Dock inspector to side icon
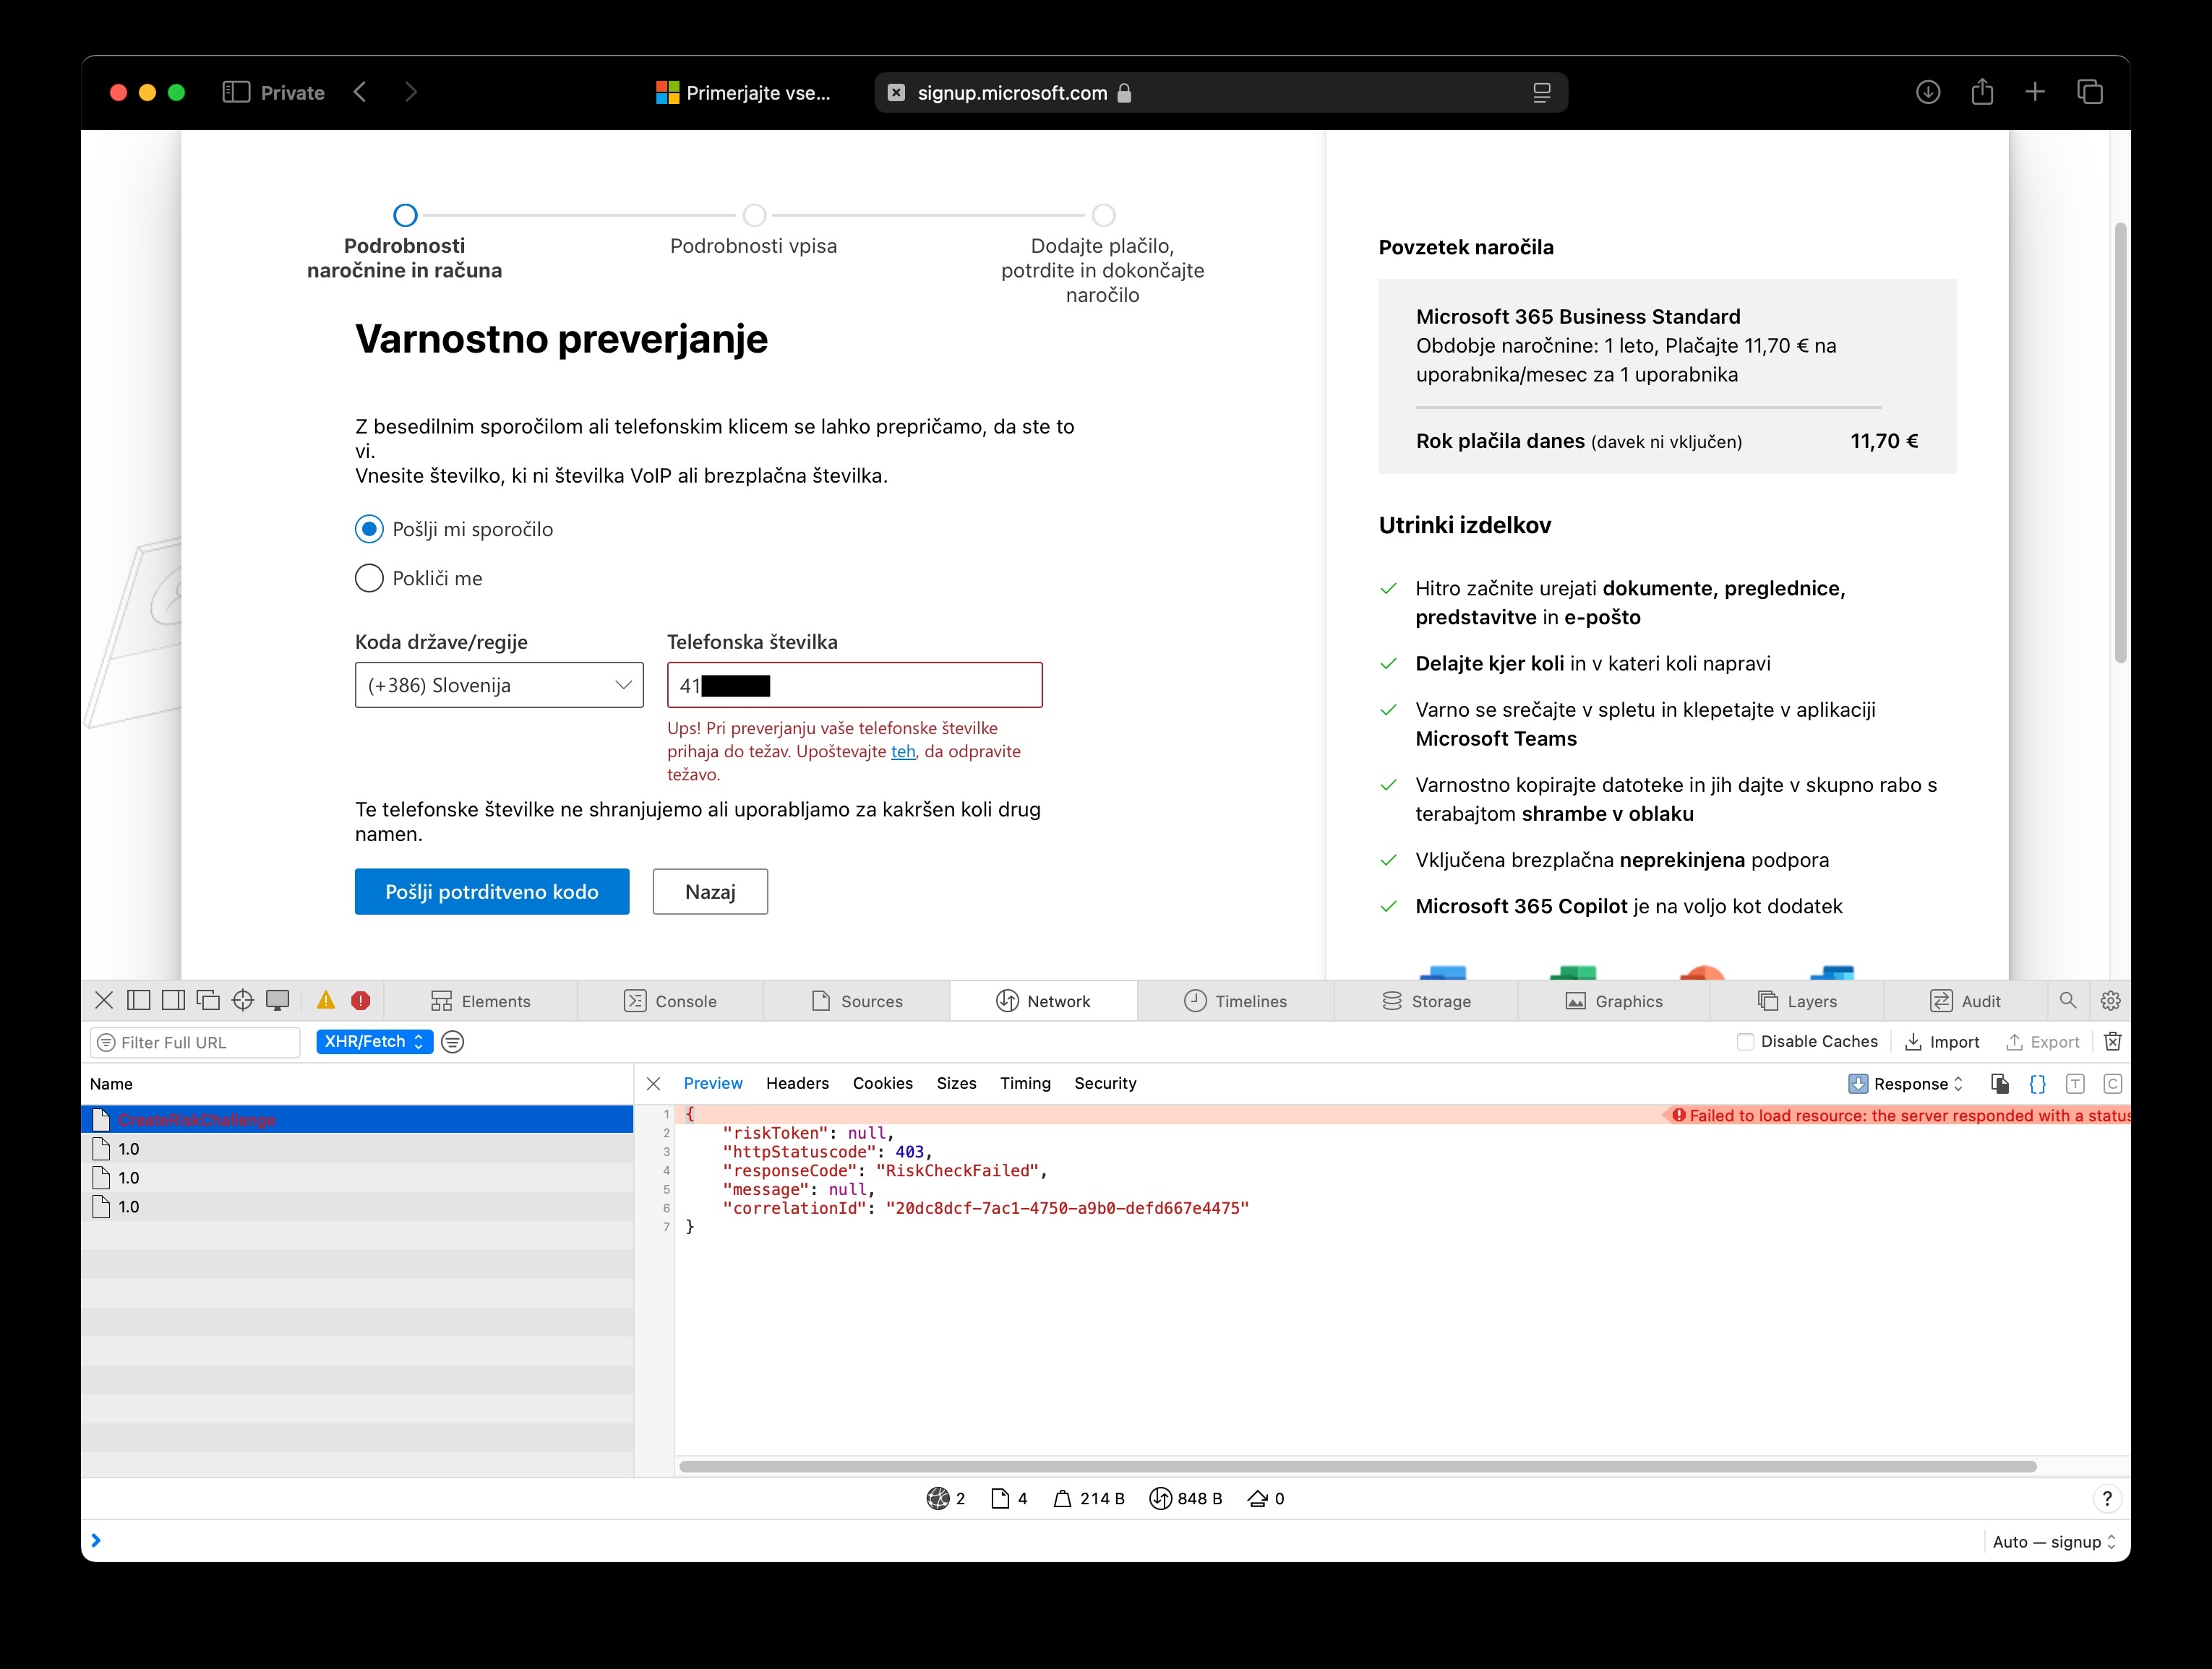Viewport: 2212px width, 1669px height. [x=173, y=1001]
